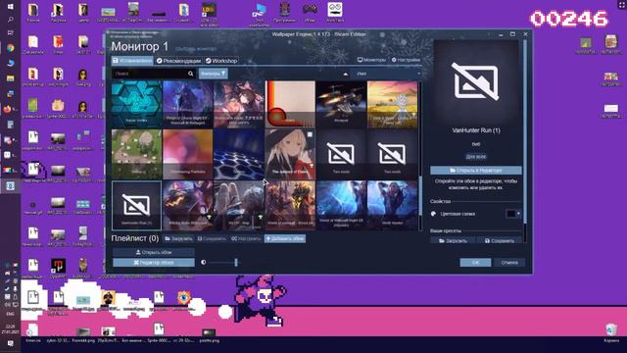
Task: Click the right panel large preview image
Action: (476, 81)
